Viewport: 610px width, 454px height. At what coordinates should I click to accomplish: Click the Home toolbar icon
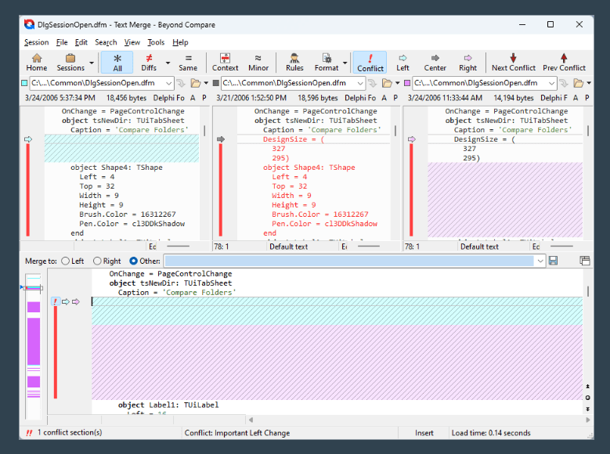tap(37, 63)
